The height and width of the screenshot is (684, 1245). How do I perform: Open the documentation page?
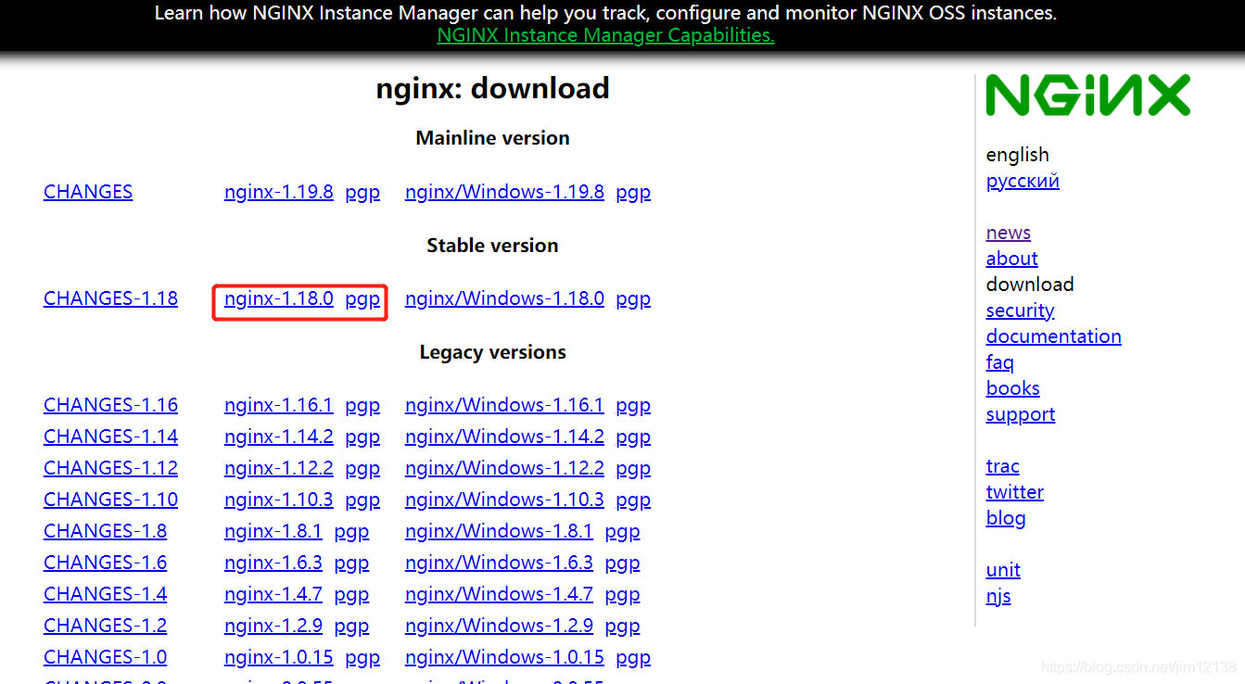[1053, 336]
